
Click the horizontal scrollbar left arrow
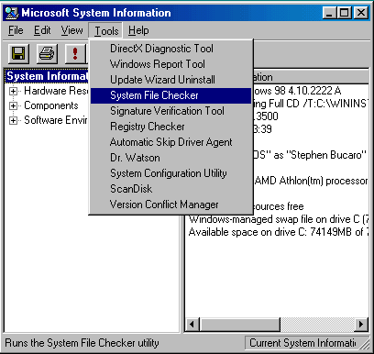[192, 325]
